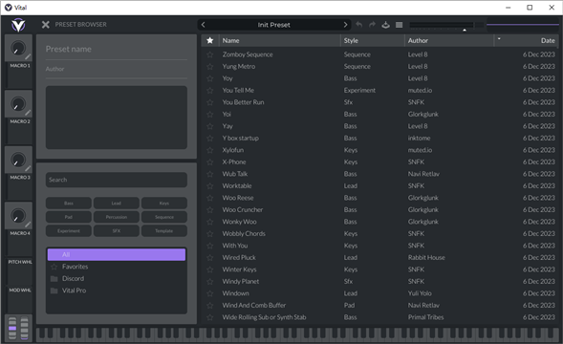This screenshot has width=563, height=344.
Task: Click the preset Search field
Action: pos(117,180)
